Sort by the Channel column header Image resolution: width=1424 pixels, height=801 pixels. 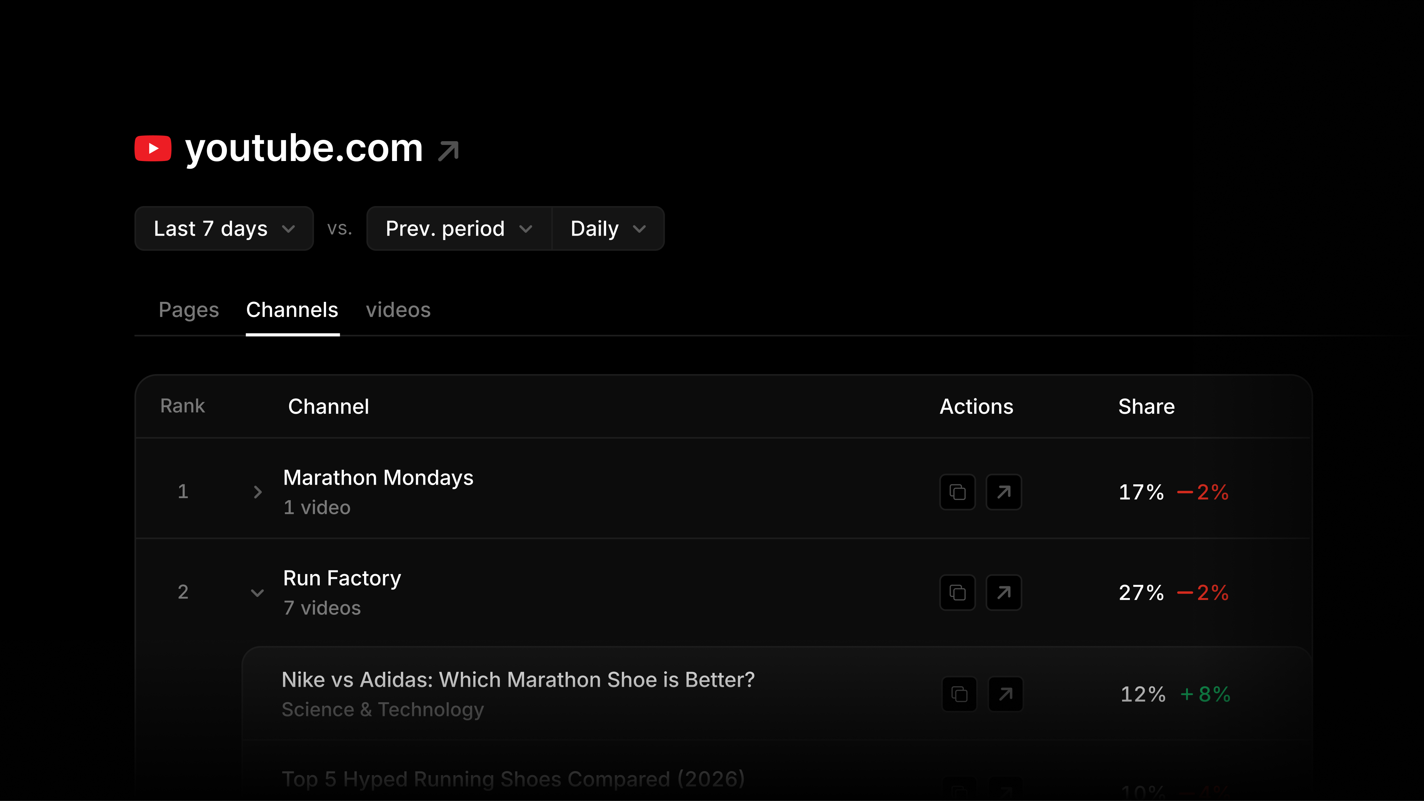(329, 407)
